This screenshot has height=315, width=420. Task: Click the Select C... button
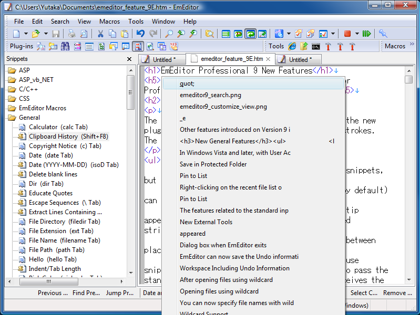(x=364, y=293)
